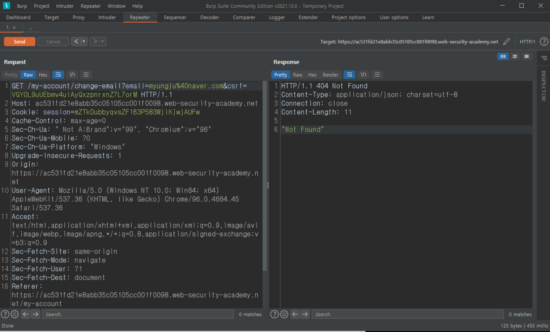Viewport: 550px width, 332px height.
Task: Click the splitter handle between Request and Response
Action: point(268,185)
